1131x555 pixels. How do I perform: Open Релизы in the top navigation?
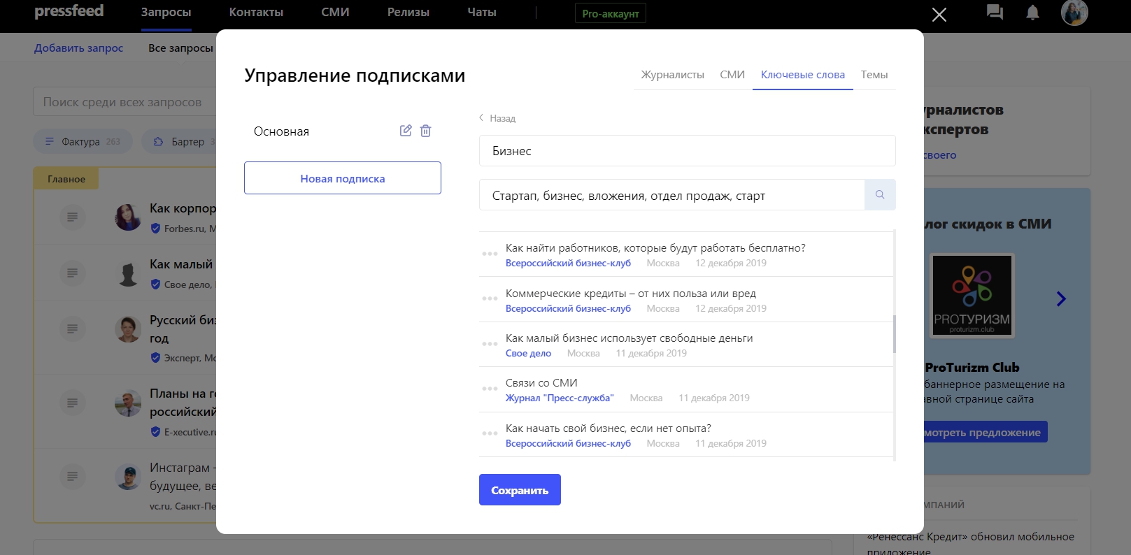pyautogui.click(x=408, y=13)
